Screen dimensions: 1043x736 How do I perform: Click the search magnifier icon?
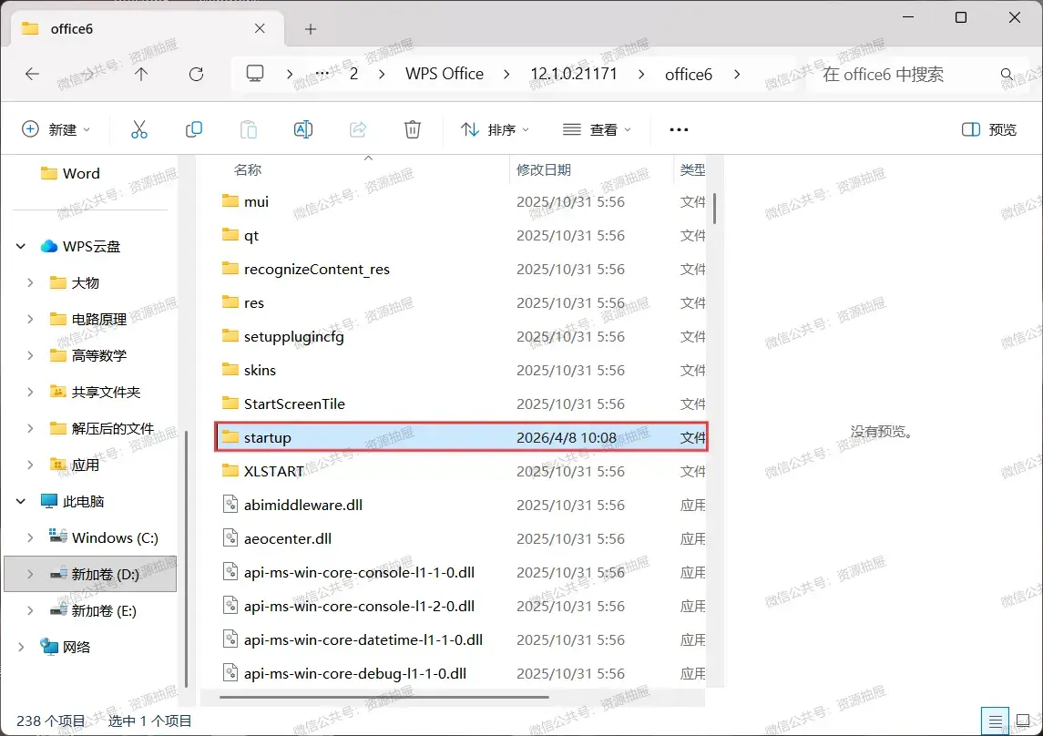coord(1007,74)
